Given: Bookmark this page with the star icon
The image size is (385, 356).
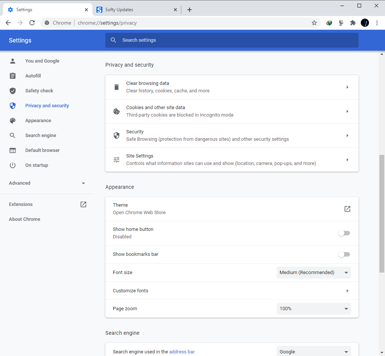Looking at the screenshot, I should 314,23.
